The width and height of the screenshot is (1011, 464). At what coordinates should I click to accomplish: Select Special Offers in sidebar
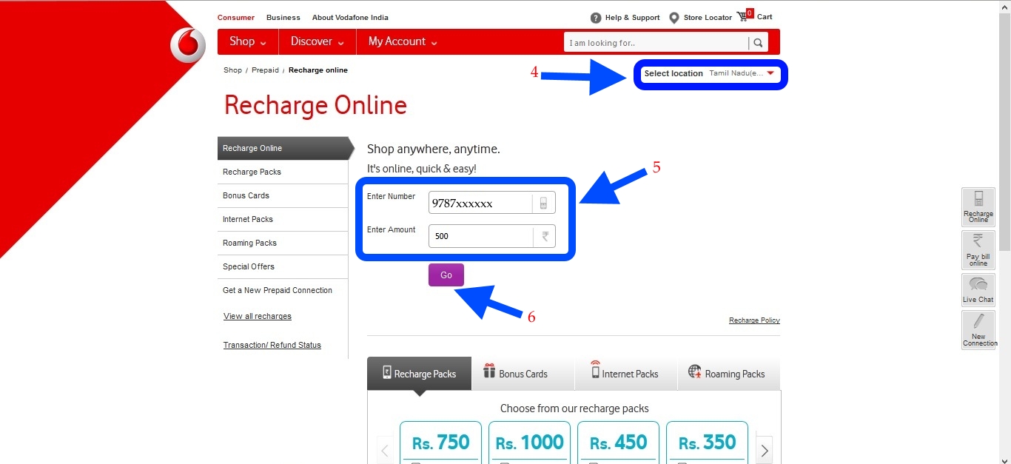click(283, 266)
